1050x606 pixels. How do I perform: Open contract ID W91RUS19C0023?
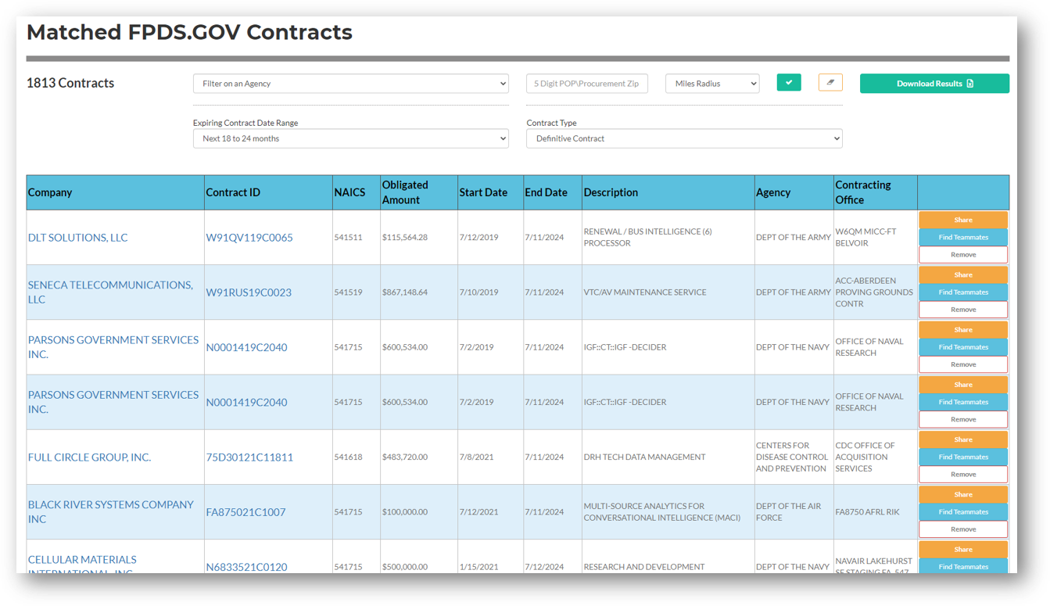coord(249,292)
